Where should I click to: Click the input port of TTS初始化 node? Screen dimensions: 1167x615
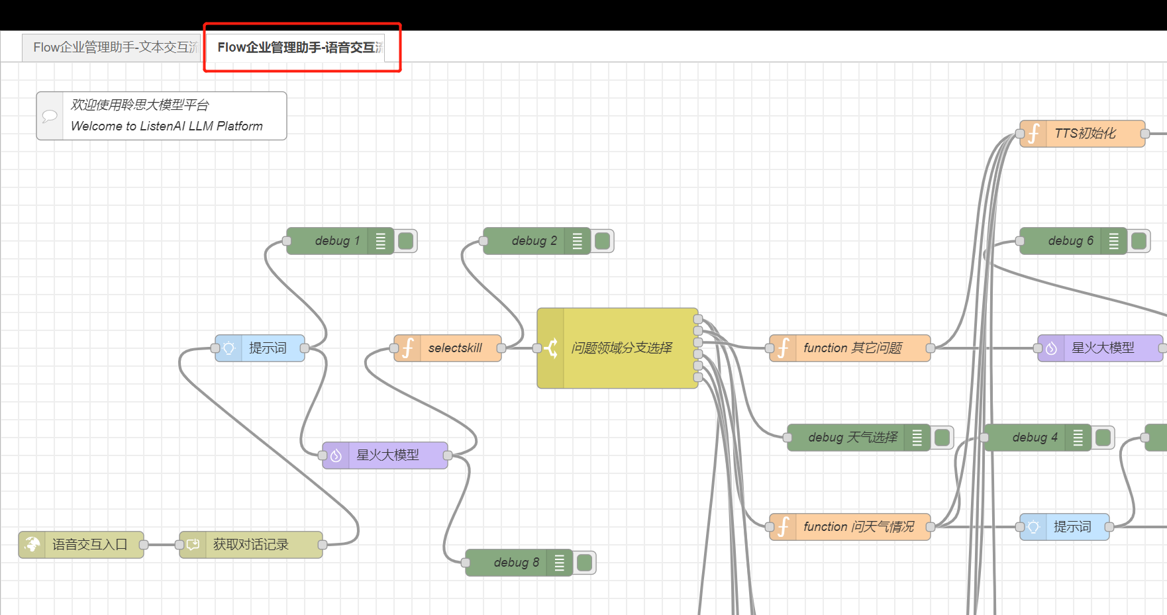[1020, 134]
